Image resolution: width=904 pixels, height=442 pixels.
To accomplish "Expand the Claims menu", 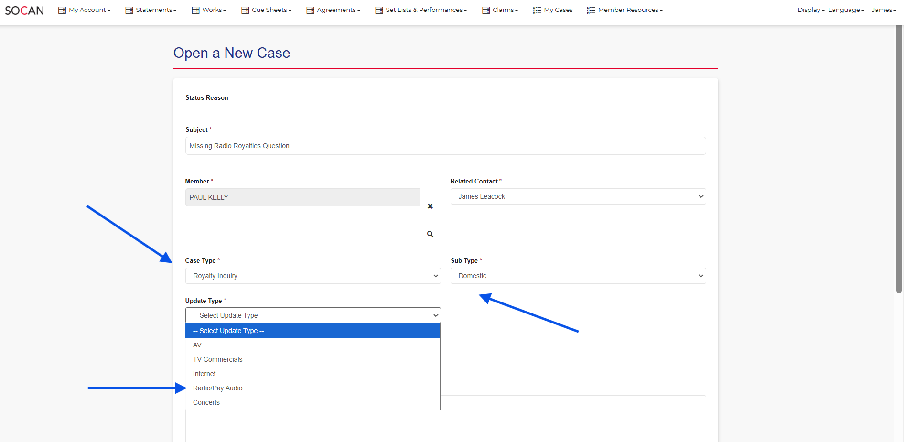I will [500, 10].
